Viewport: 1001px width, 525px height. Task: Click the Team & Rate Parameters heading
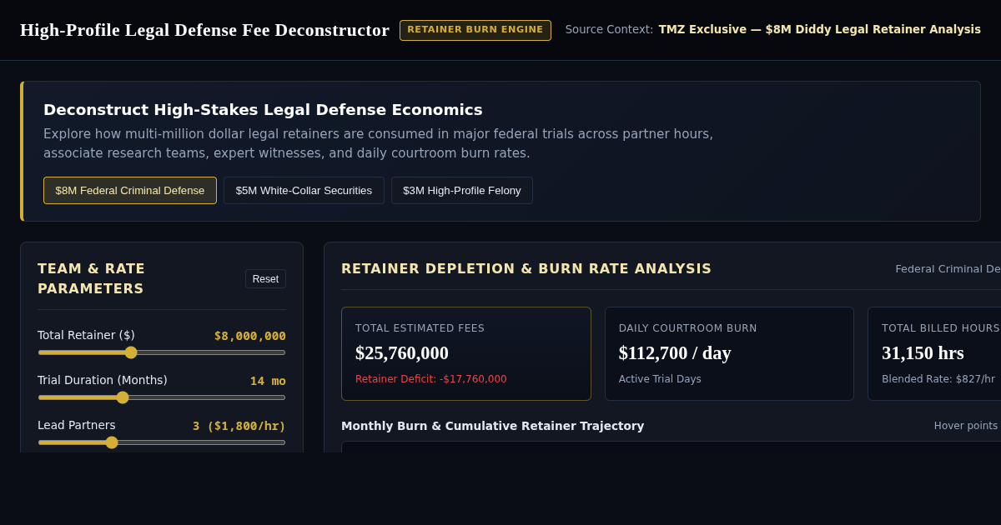92,278
